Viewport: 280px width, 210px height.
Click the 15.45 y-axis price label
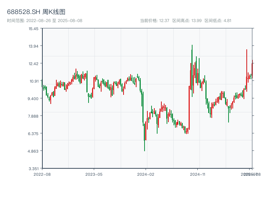[34, 28]
